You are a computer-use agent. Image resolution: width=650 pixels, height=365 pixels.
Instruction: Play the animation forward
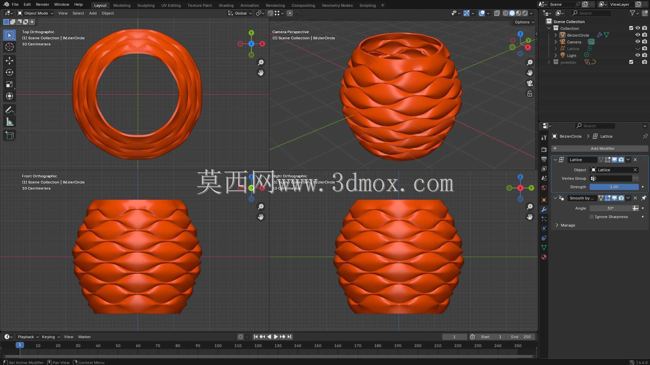276,337
